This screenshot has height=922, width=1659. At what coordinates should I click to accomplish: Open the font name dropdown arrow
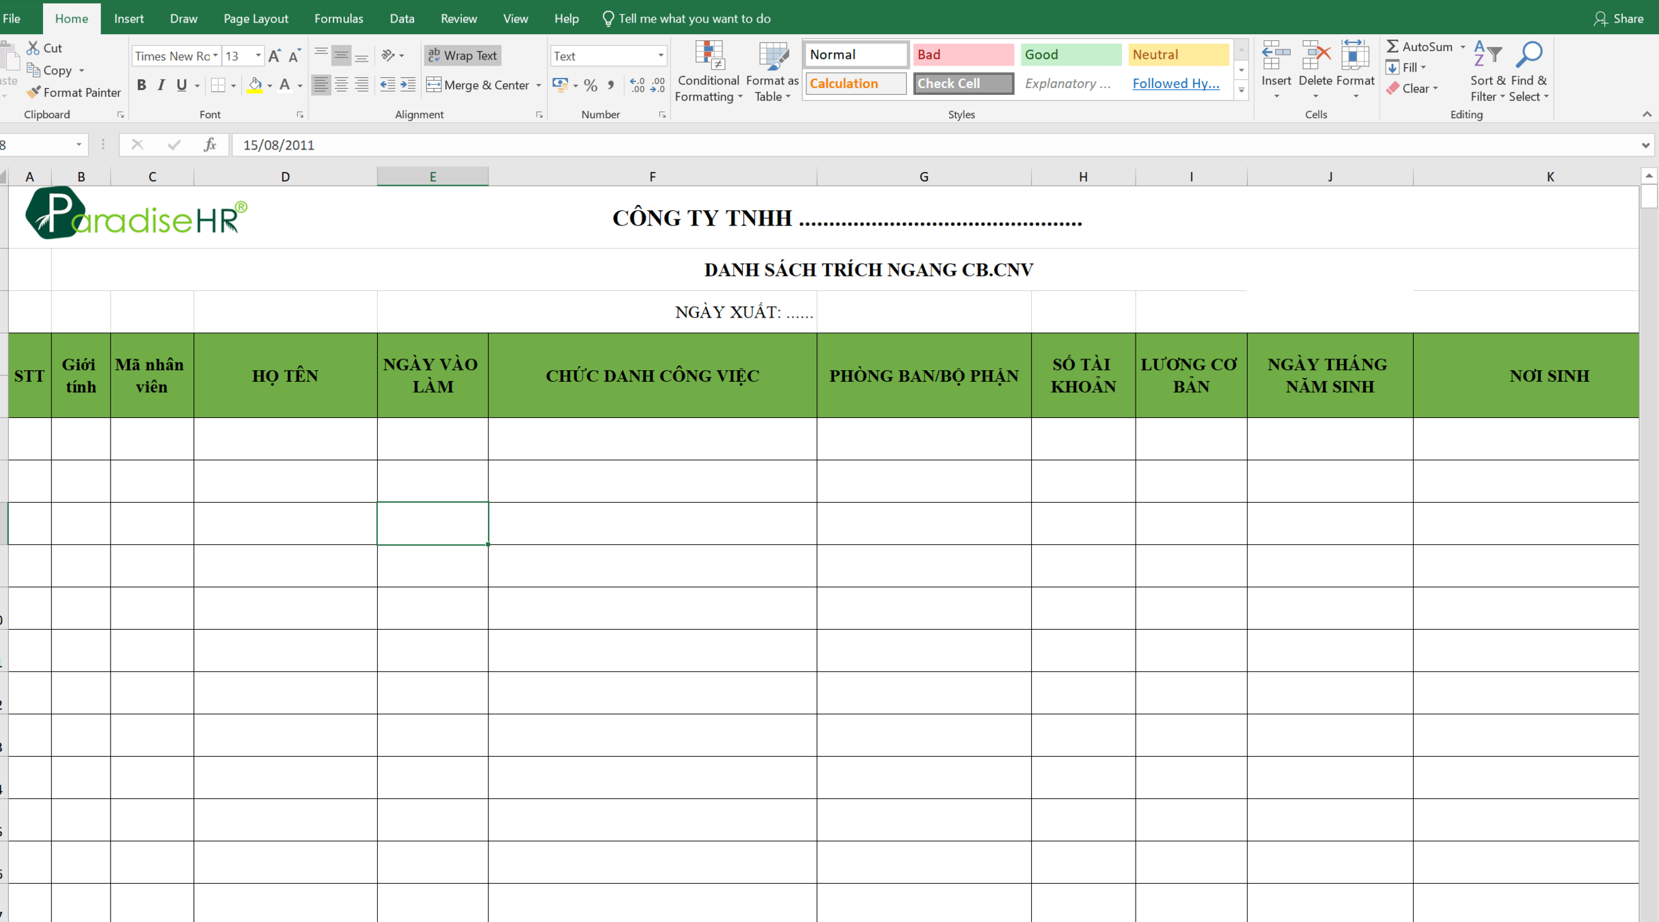click(215, 56)
